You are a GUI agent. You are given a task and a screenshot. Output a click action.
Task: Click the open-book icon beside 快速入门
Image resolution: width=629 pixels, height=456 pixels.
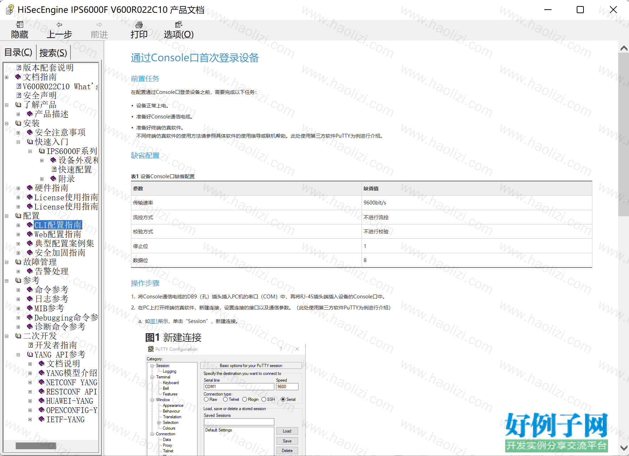[x=30, y=142]
